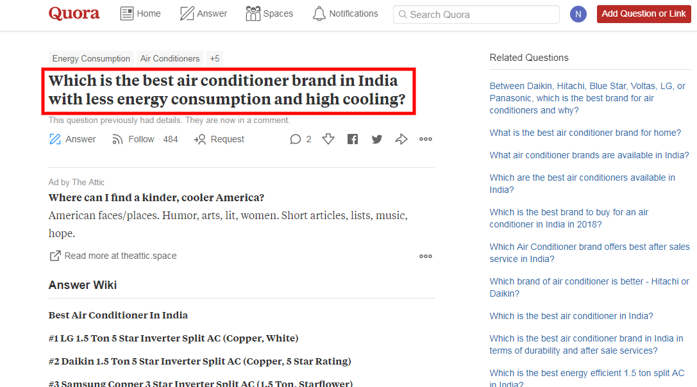
Task: Open the ad's more options ellipsis
Action: [x=425, y=256]
